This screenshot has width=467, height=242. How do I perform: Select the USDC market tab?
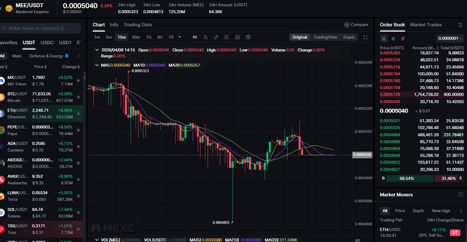tap(47, 42)
